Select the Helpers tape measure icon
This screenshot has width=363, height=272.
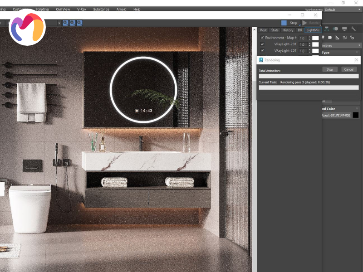(337, 38)
